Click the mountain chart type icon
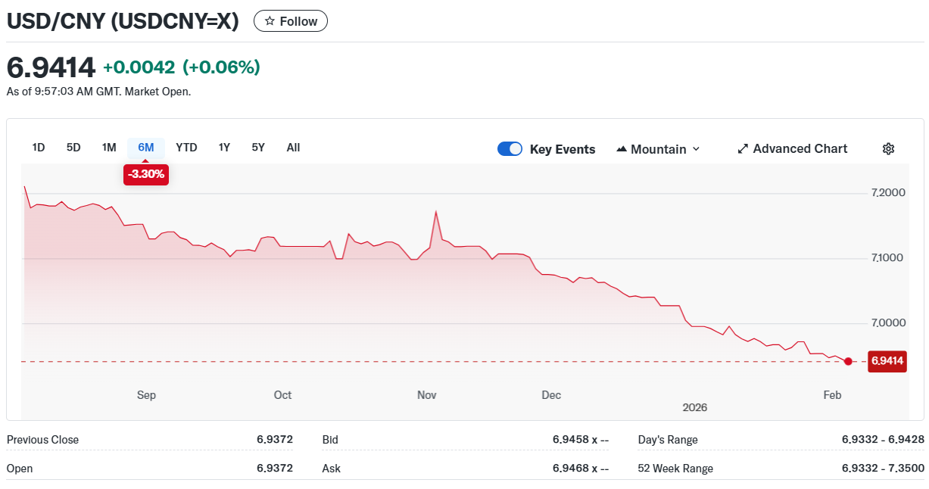 (x=622, y=149)
